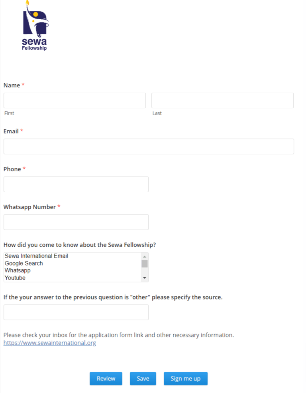306x393 pixels.
Task: Click the First name input field
Action: [x=75, y=101]
